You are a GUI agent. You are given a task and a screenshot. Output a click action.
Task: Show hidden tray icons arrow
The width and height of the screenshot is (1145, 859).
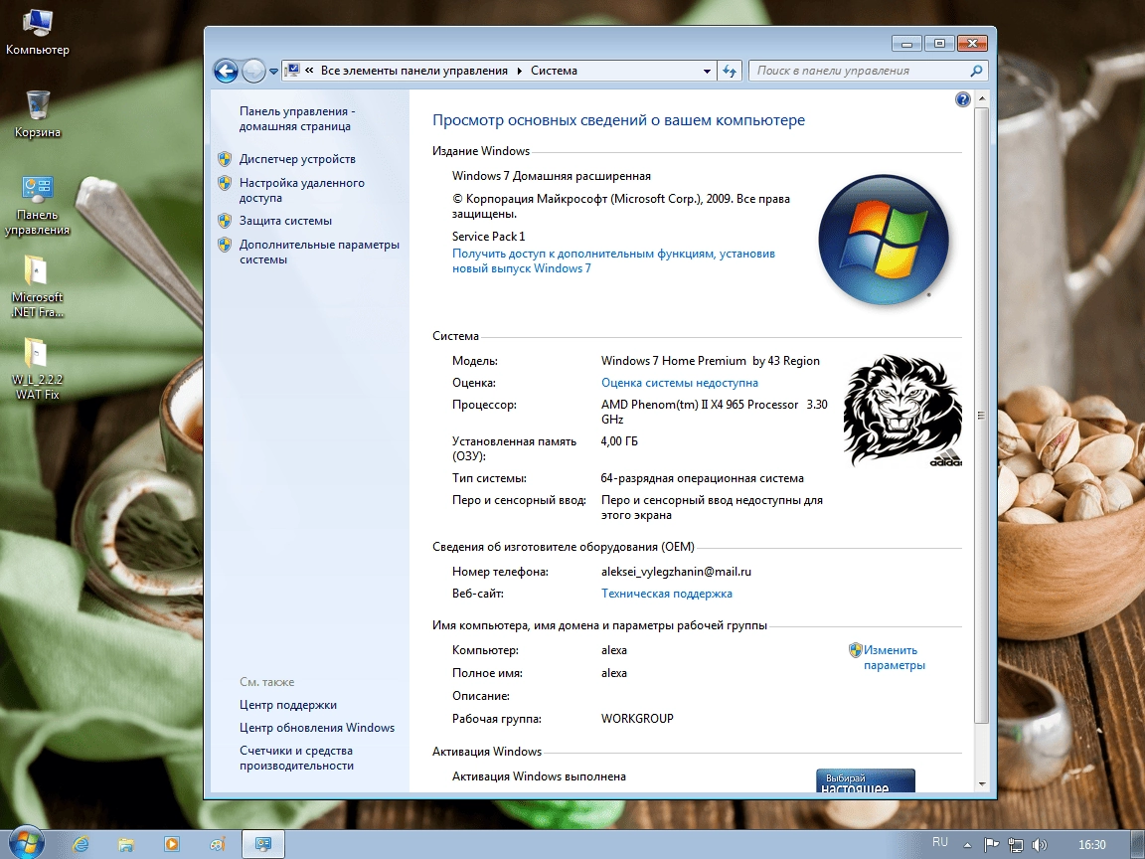click(967, 845)
